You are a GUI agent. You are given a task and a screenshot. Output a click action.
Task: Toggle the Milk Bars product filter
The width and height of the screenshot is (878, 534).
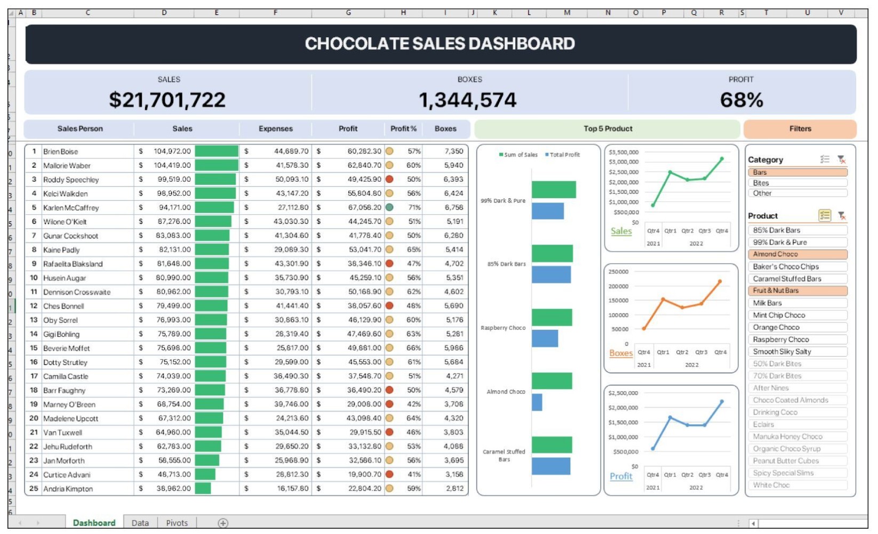(x=797, y=303)
